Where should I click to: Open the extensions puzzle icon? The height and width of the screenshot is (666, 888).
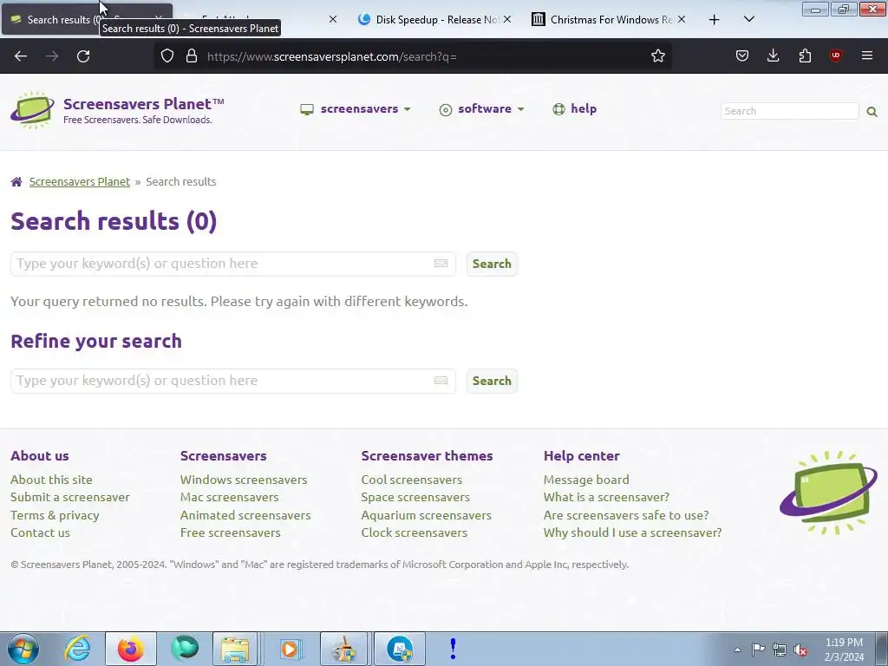coord(805,56)
